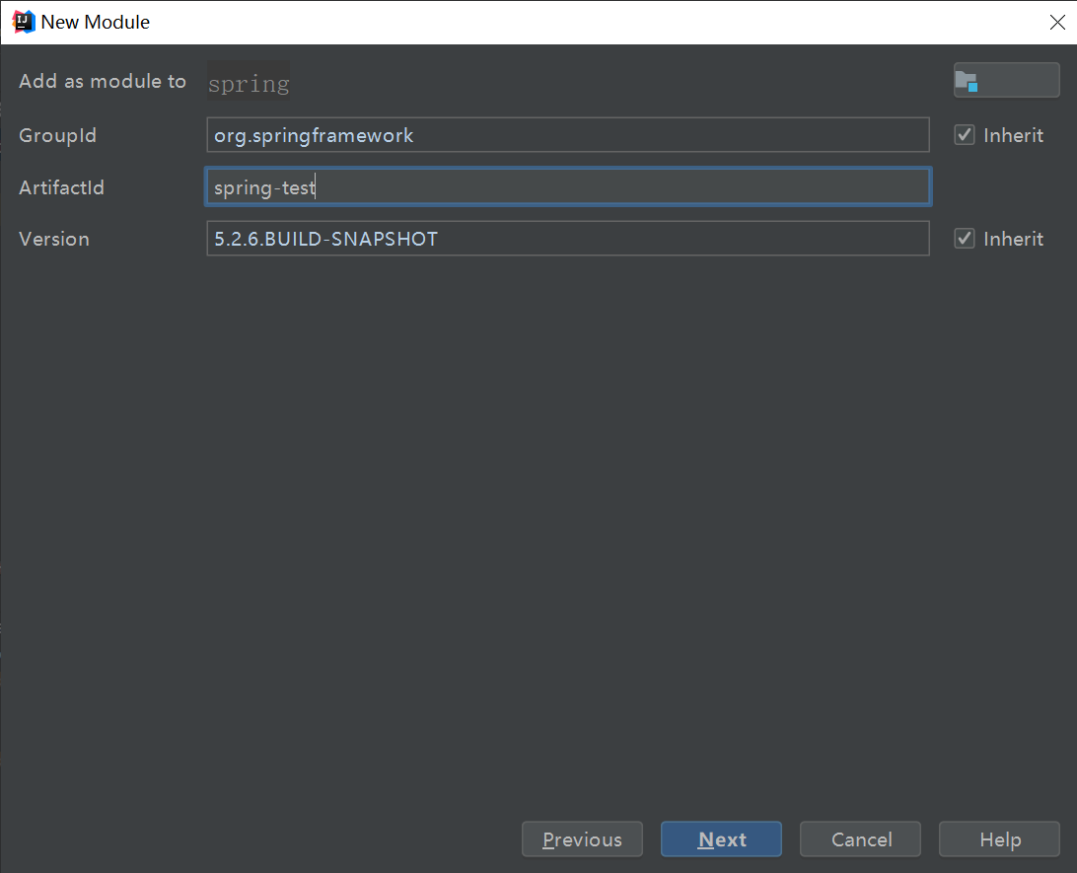The height and width of the screenshot is (873, 1077).
Task: Click the GroupId label text
Action: (x=58, y=135)
